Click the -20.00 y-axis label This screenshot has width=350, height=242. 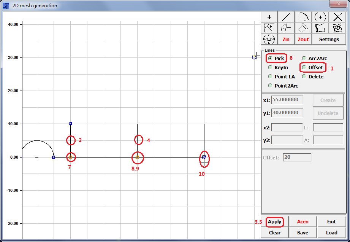[12, 223]
